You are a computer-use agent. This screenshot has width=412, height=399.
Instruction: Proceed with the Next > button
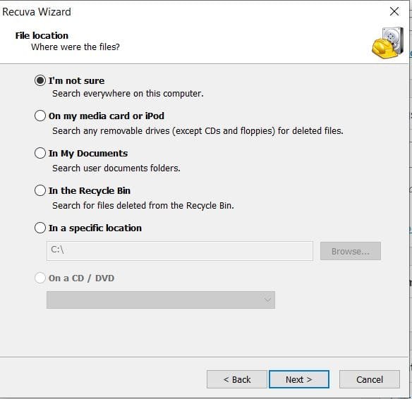[x=299, y=379]
